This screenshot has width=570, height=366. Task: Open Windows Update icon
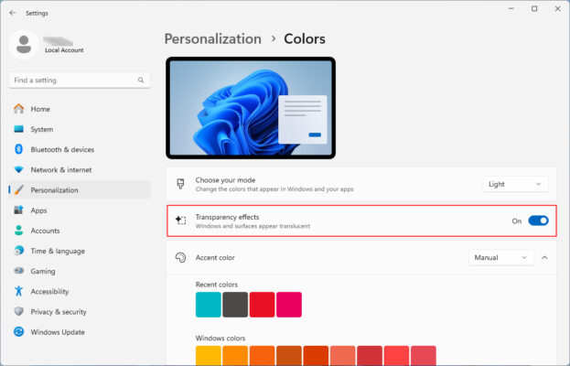18,331
